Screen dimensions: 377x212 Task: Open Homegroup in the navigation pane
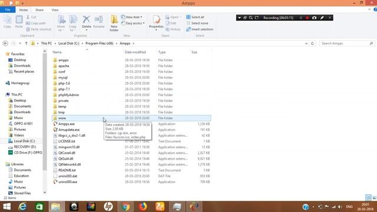coord(20,83)
